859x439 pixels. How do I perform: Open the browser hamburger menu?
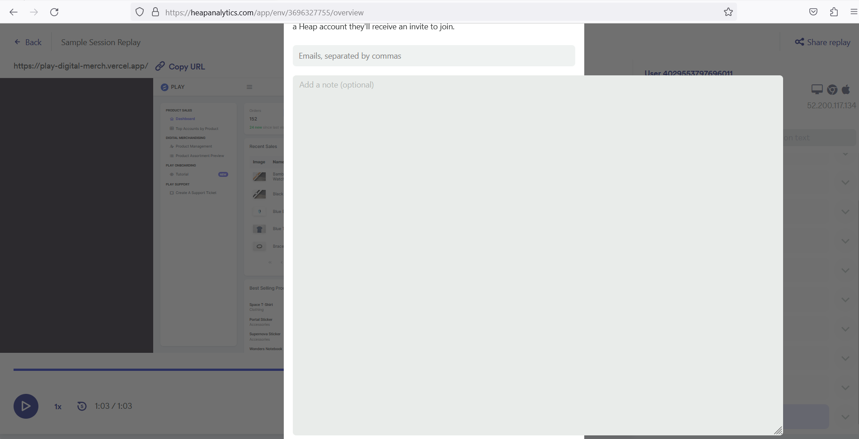[x=854, y=12]
